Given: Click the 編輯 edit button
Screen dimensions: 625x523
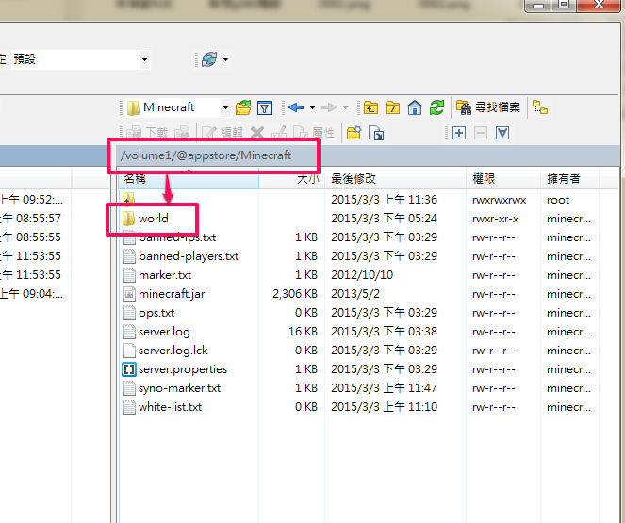Looking at the screenshot, I should tap(222, 133).
